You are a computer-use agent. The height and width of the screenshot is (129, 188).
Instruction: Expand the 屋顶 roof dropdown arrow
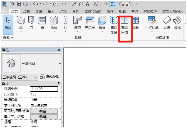[78, 32]
